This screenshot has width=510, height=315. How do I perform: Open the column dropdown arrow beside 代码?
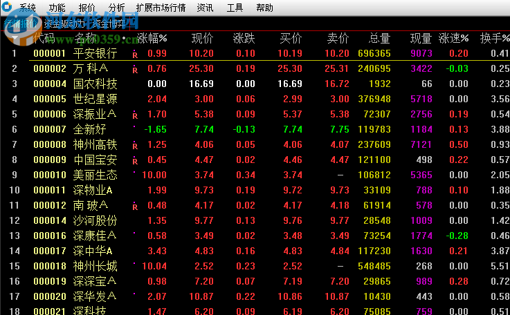(15, 38)
